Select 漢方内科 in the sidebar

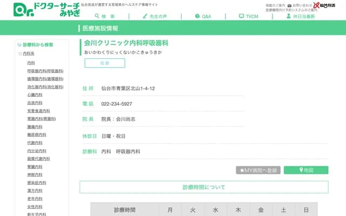click(35, 191)
